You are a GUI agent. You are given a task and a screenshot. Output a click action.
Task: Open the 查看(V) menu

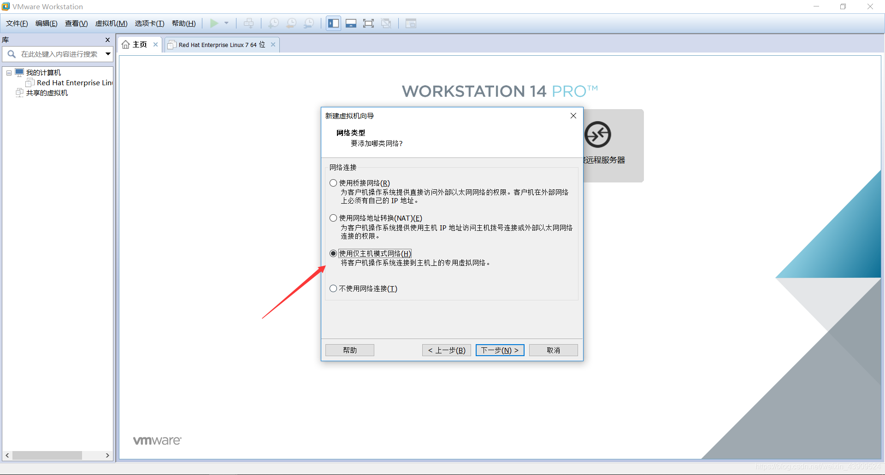tap(76, 23)
